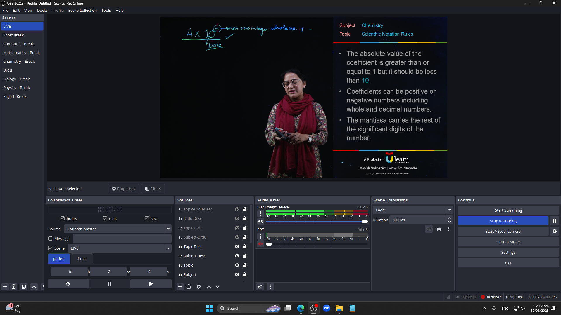
Task: Remove selected source with trash icon
Action: [x=189, y=287]
